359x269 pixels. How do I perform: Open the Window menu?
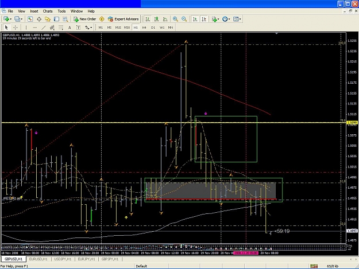click(x=76, y=11)
